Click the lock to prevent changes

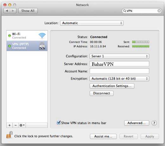coord(10,135)
